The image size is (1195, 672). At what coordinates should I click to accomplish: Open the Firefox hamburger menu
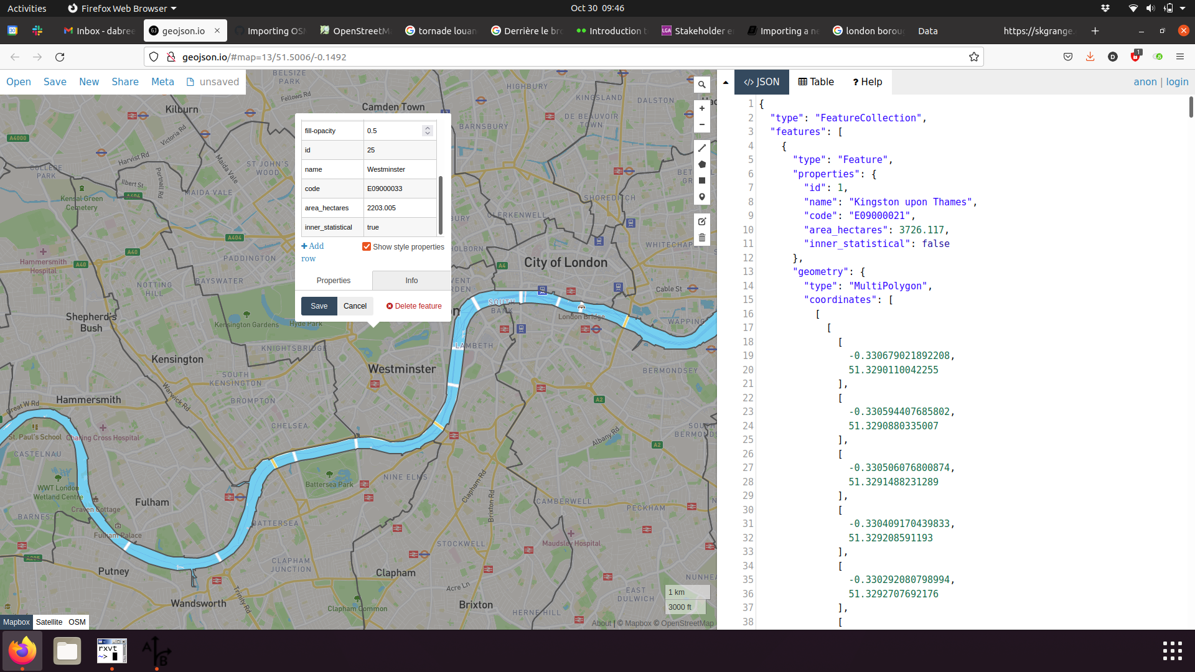pos(1180,57)
